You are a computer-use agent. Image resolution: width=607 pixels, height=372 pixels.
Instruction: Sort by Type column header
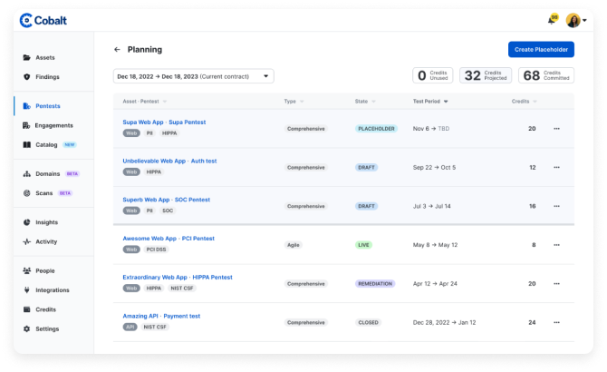pyautogui.click(x=294, y=101)
